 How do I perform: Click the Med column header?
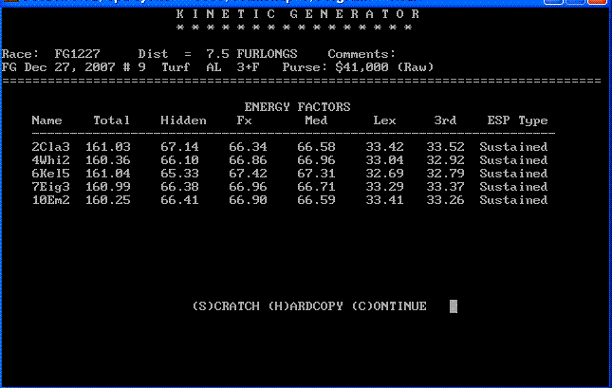tap(316, 120)
